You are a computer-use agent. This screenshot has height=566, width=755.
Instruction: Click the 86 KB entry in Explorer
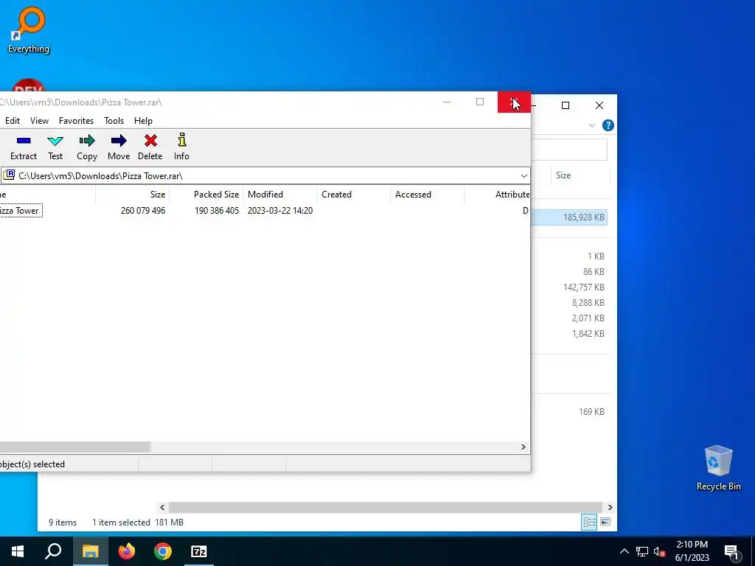click(594, 272)
